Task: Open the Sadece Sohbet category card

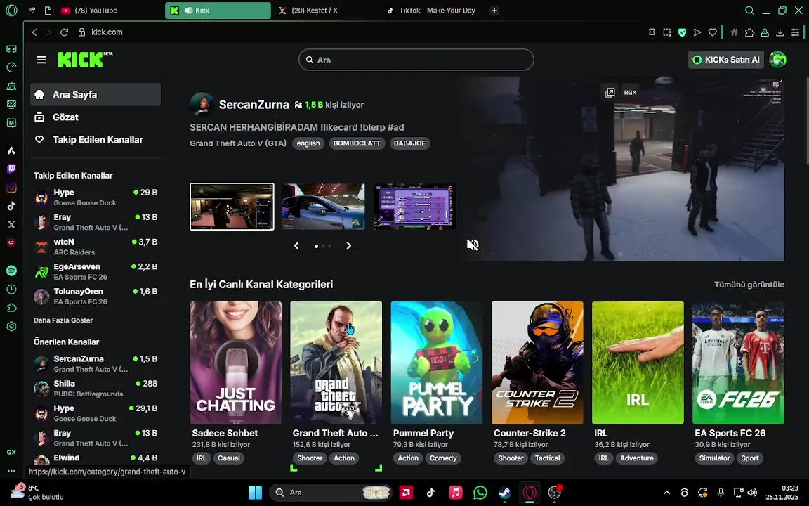Action: pos(235,363)
